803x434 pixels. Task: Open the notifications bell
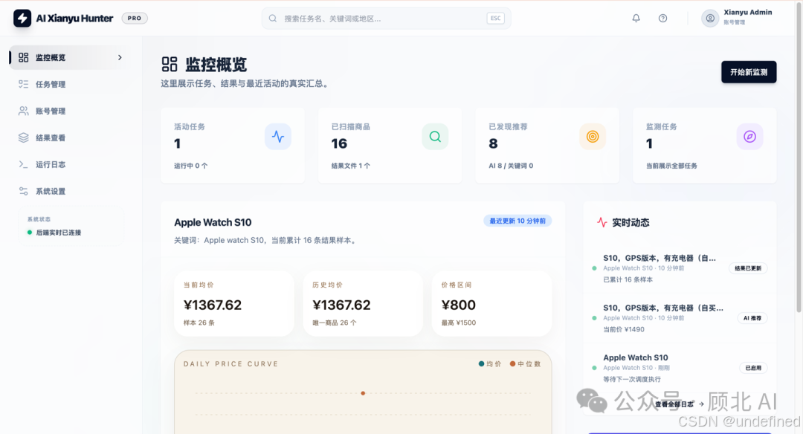point(636,19)
